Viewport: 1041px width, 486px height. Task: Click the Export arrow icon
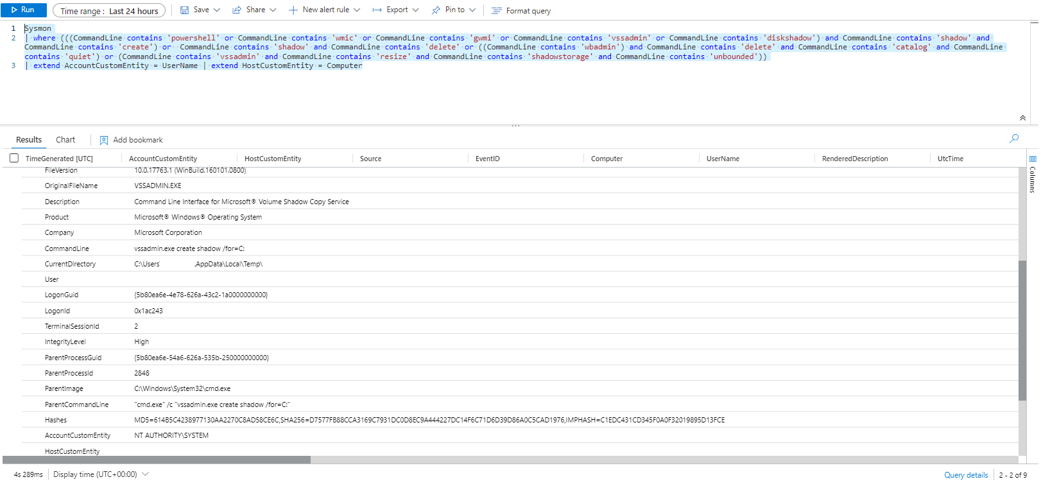377,10
